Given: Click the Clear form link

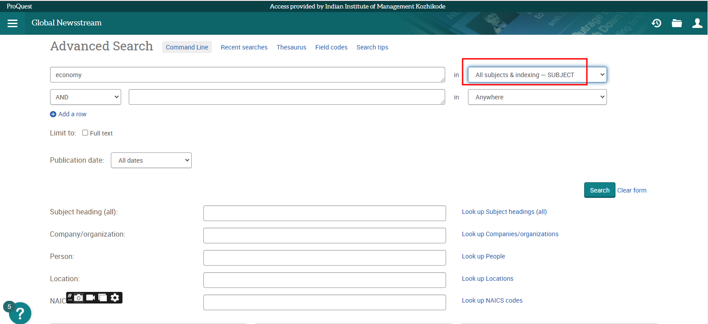Looking at the screenshot, I should tap(632, 190).
